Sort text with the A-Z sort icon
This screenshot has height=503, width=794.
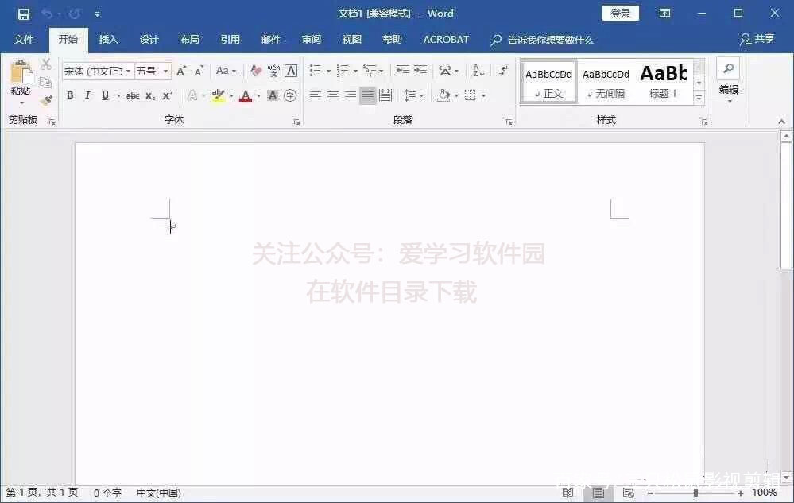478,71
